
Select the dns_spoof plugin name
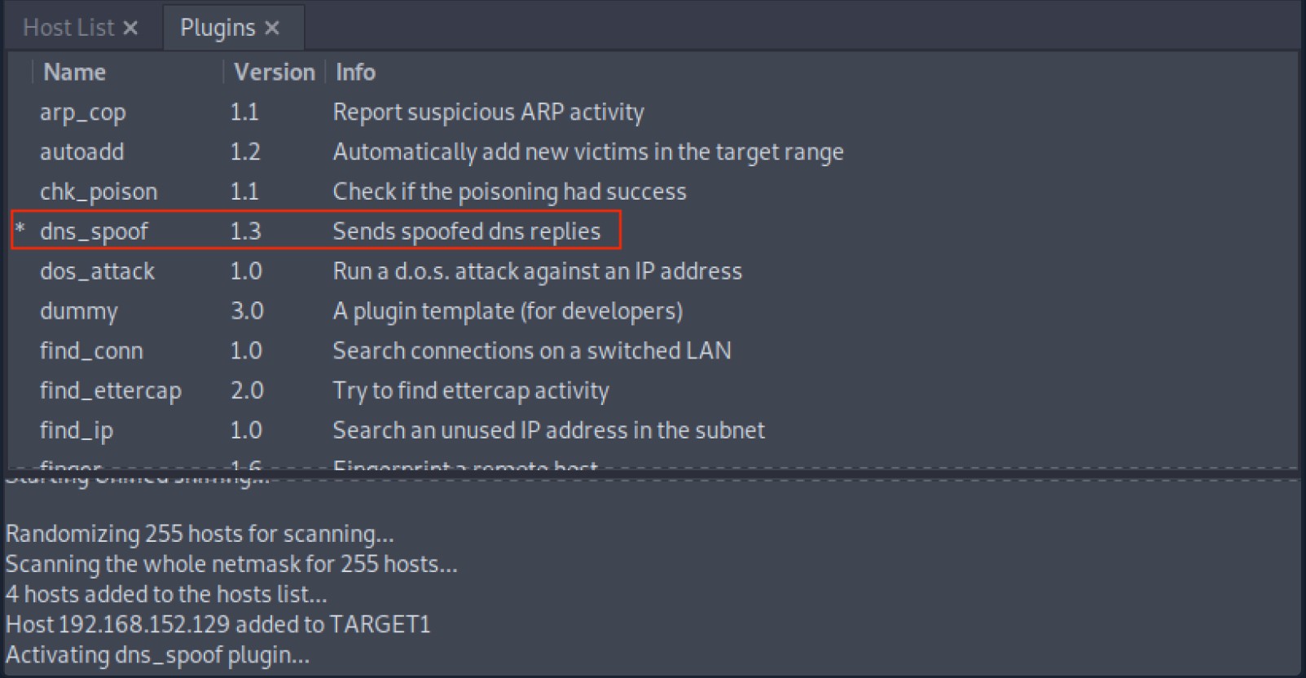click(94, 231)
